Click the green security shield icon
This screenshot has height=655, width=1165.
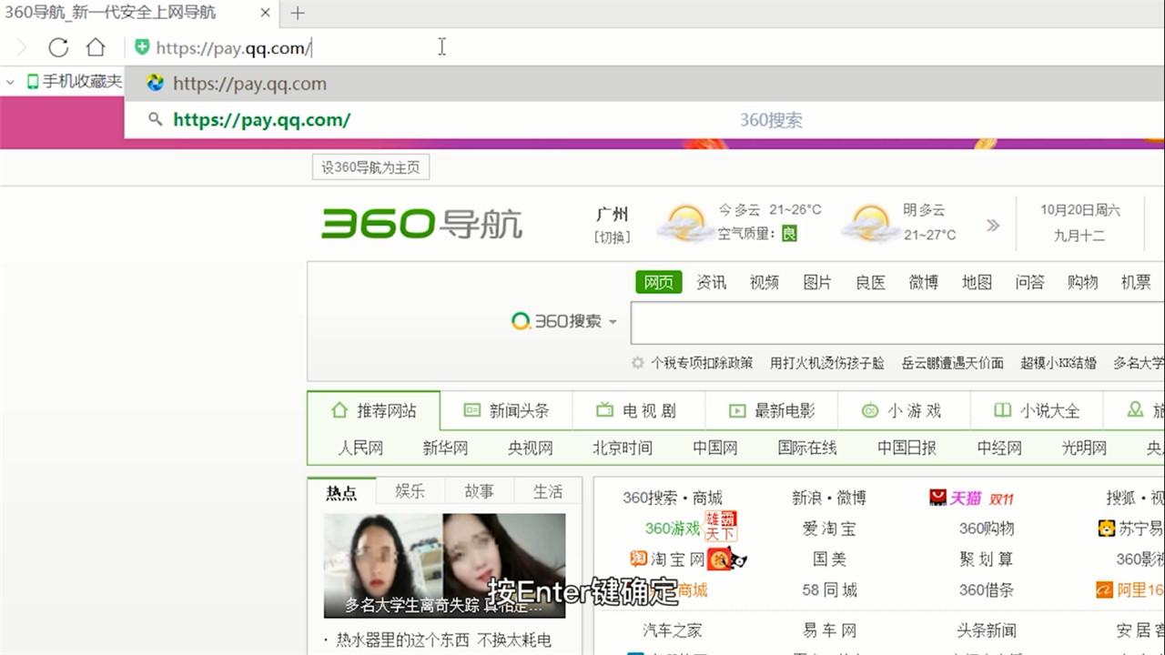(x=141, y=47)
